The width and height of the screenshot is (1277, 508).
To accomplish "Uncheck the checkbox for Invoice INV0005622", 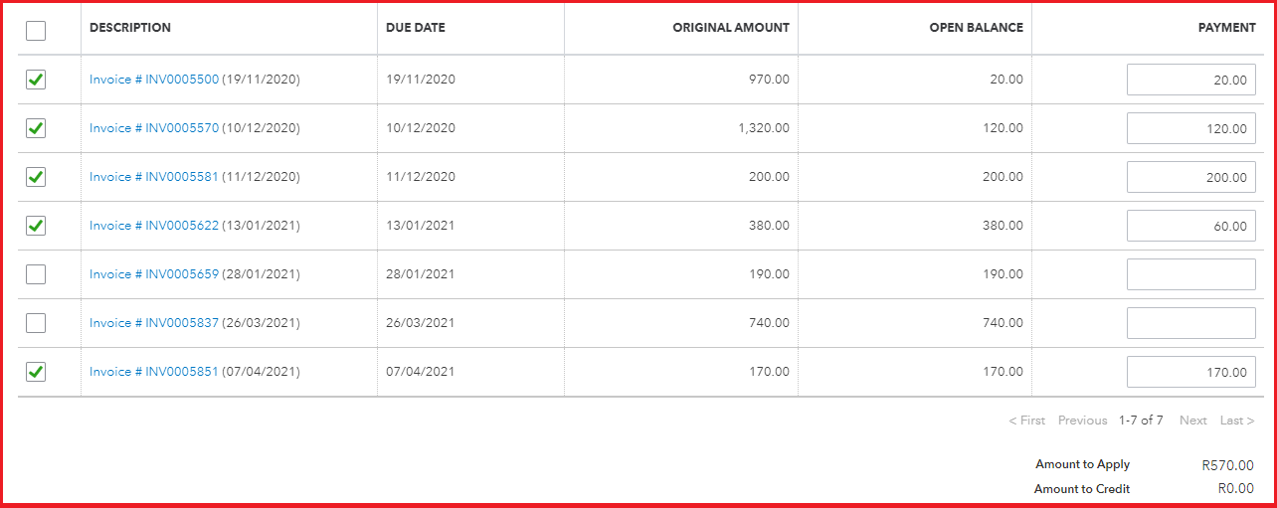I will point(36,226).
